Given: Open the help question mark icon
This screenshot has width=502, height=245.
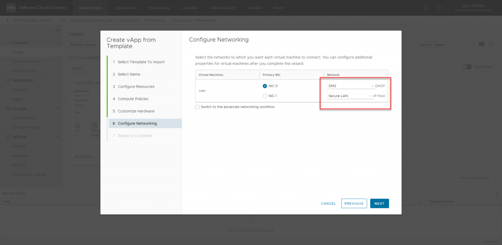Looking at the screenshot, I should pos(439,8).
